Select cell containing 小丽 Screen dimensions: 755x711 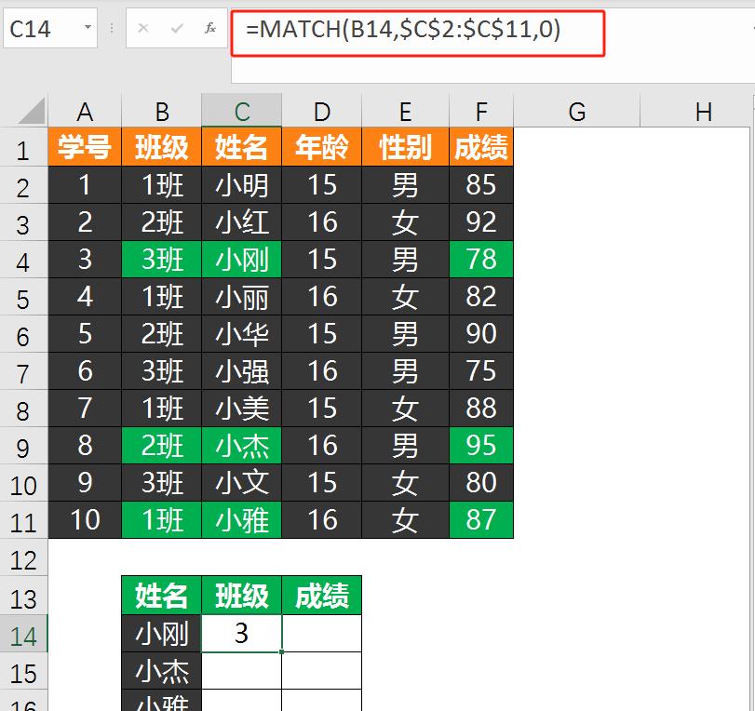point(242,297)
